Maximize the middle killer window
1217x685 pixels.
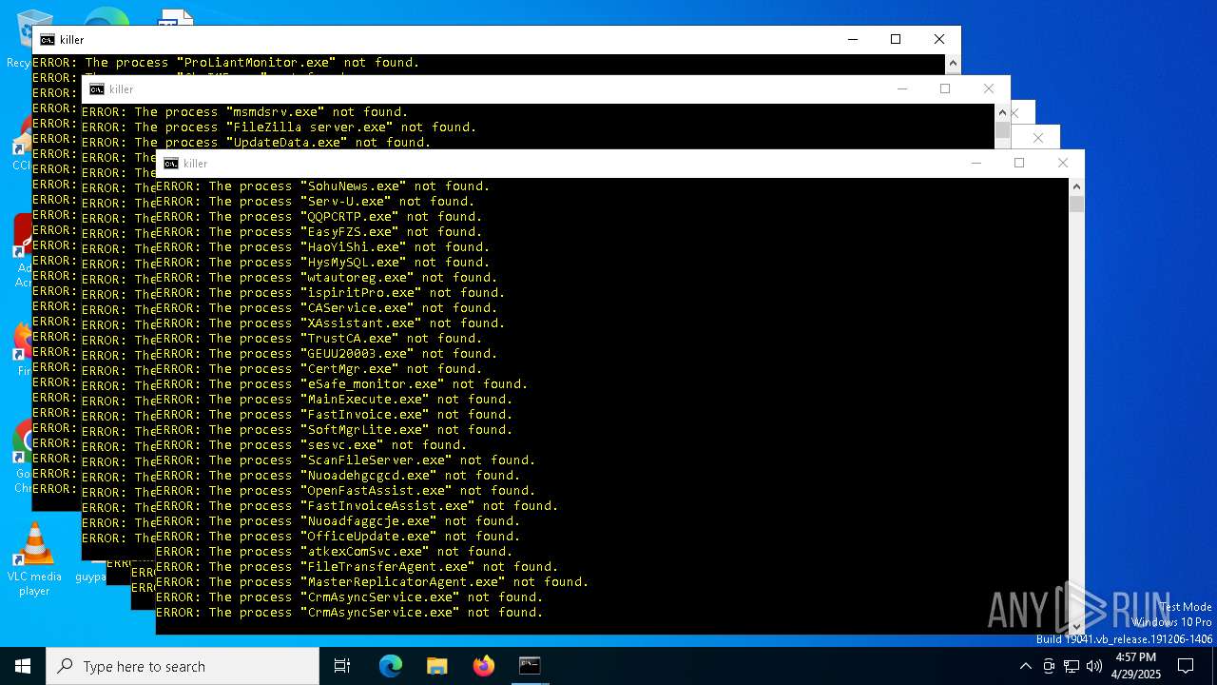point(945,88)
